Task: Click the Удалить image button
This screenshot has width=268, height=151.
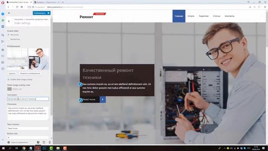Action: click(12, 73)
